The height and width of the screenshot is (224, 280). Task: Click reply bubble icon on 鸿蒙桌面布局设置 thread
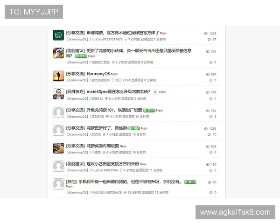click(x=211, y=153)
